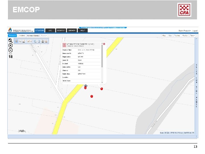Click the Registration row in popup
This screenshot has height=154, width=205.
[81, 57]
